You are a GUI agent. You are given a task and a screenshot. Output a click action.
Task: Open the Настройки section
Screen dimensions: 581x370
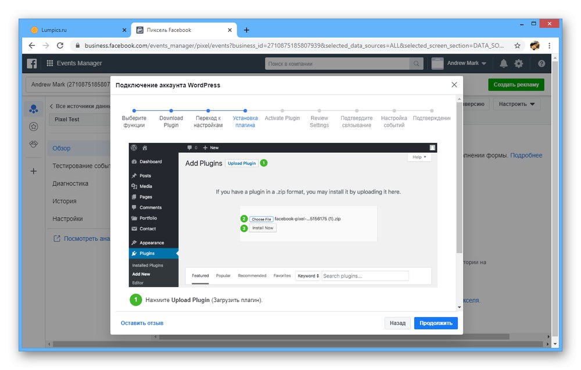pos(67,219)
